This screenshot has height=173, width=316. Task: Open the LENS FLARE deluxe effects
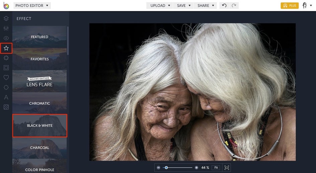point(39,81)
